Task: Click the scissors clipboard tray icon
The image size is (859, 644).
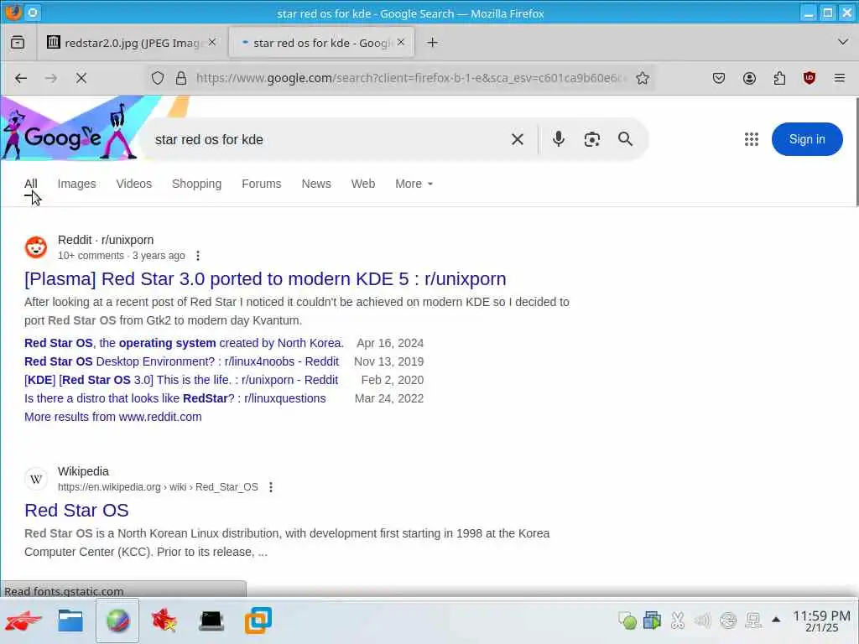Action: click(677, 620)
